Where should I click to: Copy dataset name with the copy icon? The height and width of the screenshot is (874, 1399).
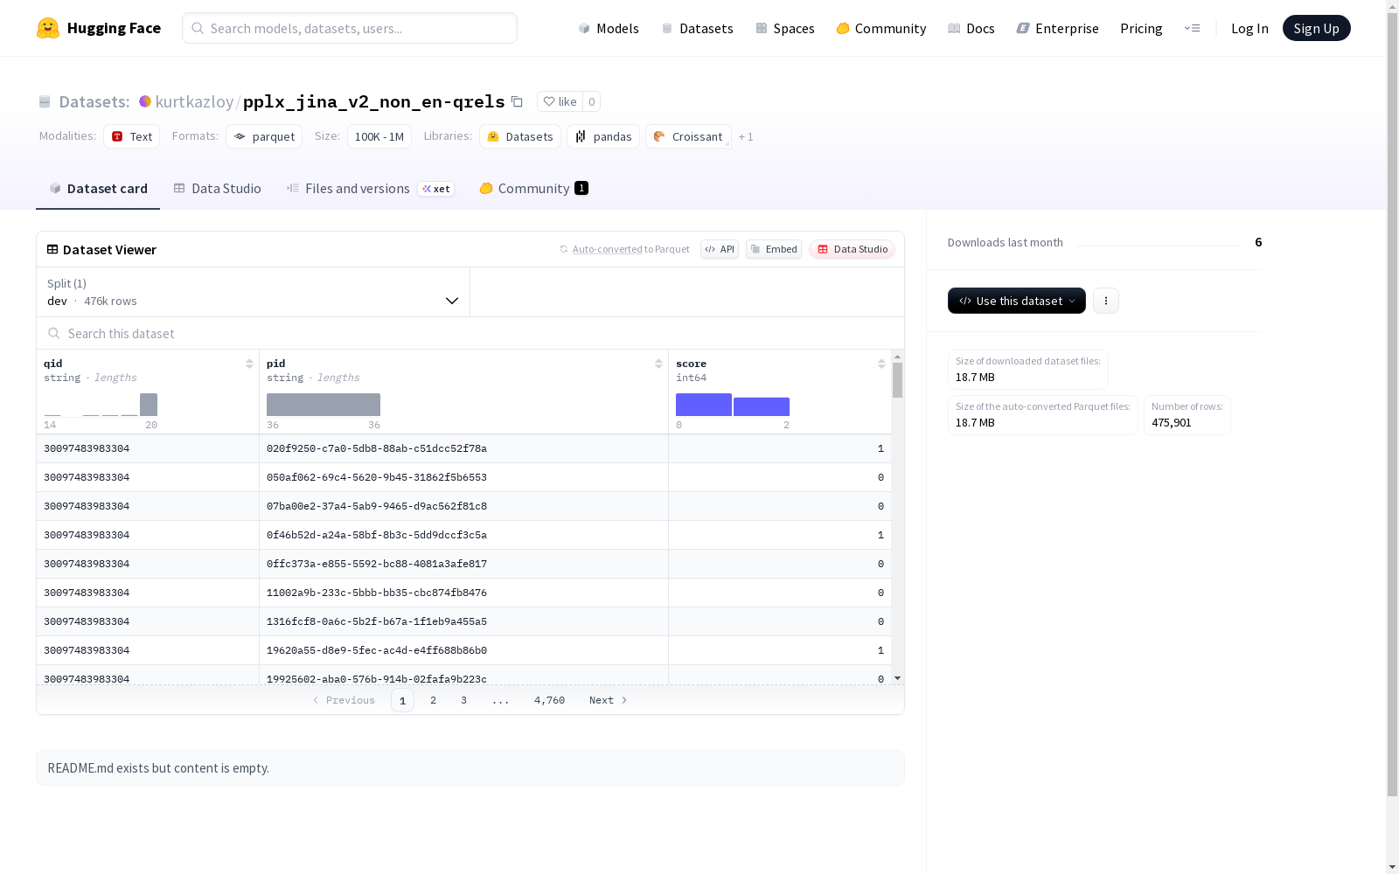(517, 101)
